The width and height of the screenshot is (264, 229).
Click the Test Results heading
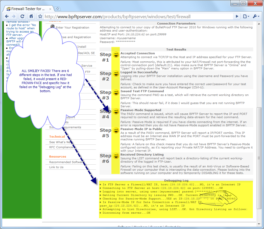pos(176,49)
